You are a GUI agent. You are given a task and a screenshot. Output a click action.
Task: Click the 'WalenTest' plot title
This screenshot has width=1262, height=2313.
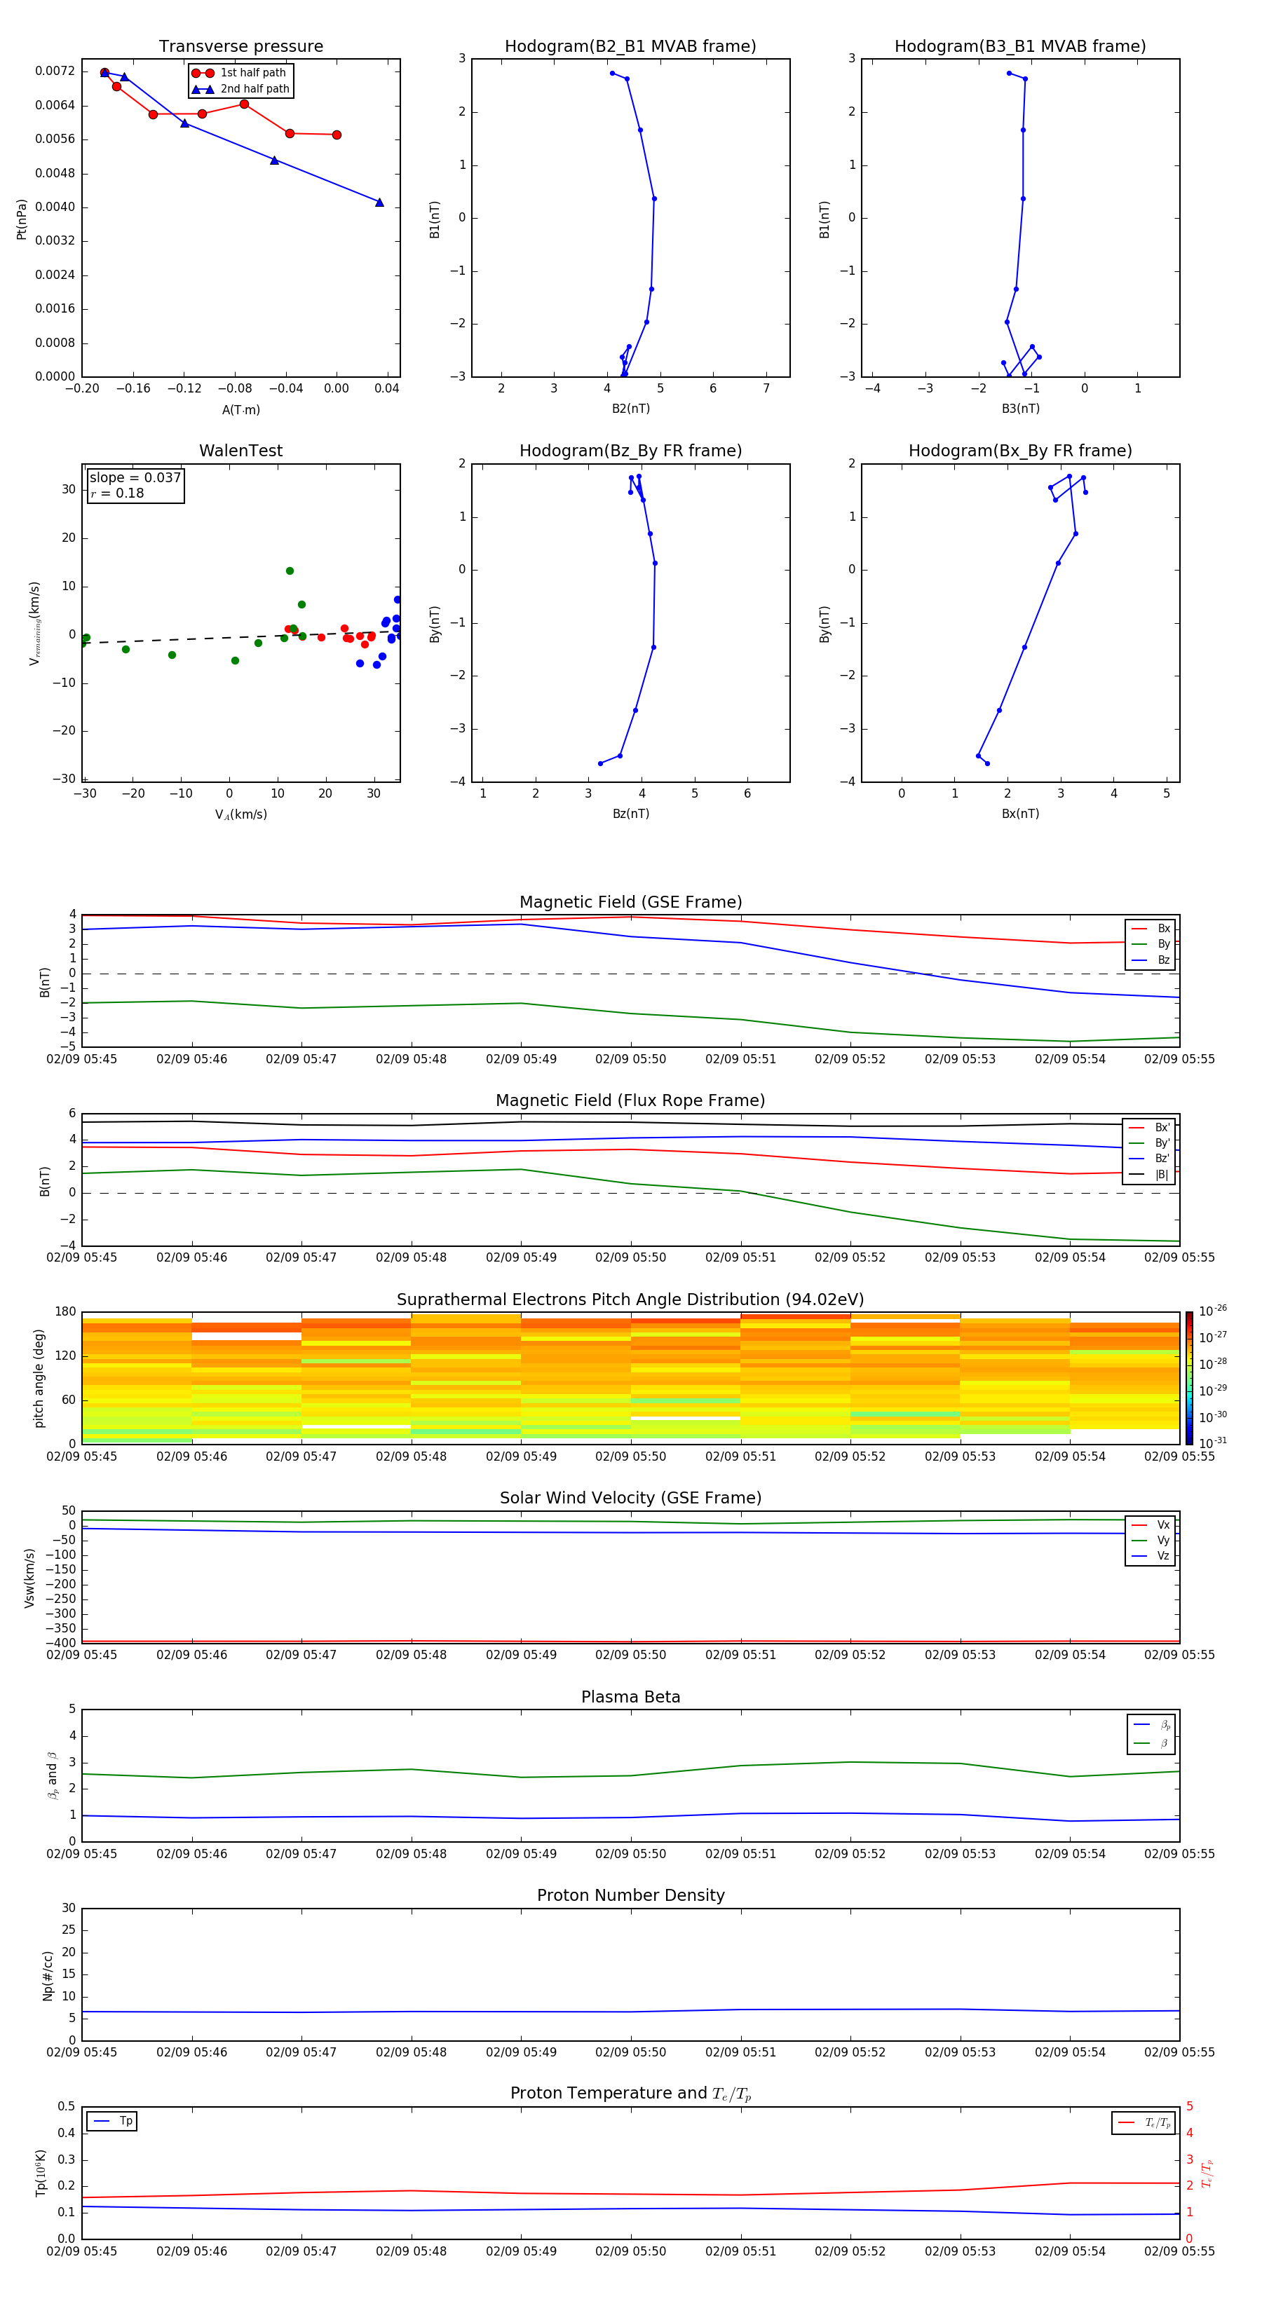pos(240,451)
